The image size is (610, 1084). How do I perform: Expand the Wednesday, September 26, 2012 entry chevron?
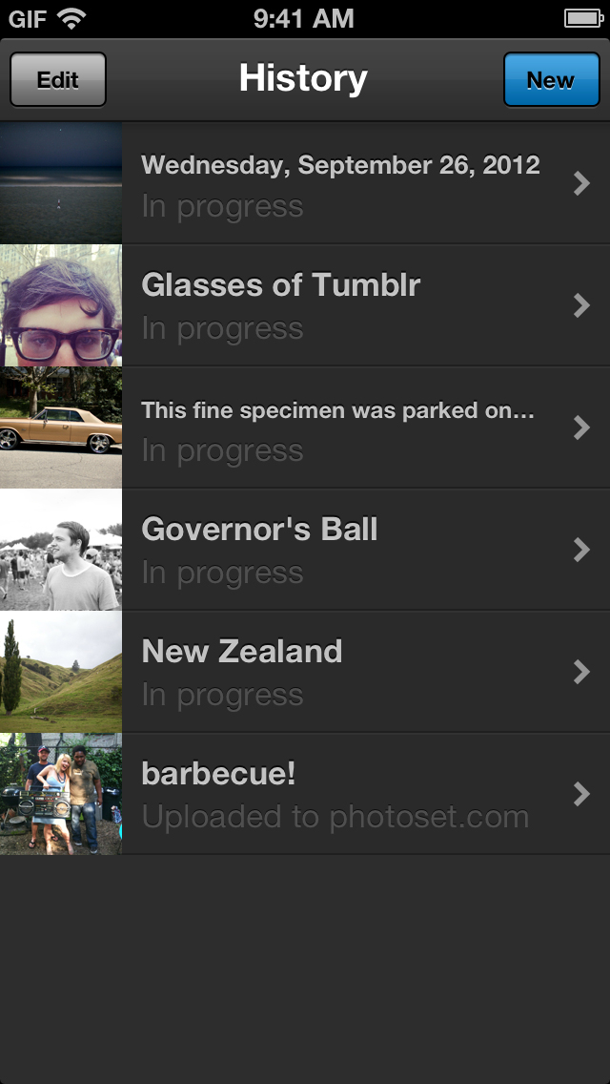[581, 183]
